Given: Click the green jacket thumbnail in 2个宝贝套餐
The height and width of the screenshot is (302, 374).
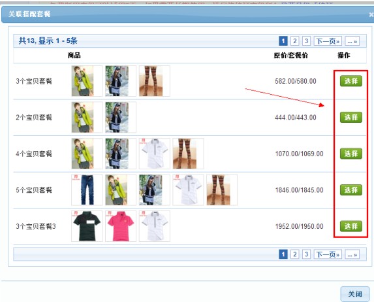Looking at the screenshot, I should click(87, 117).
